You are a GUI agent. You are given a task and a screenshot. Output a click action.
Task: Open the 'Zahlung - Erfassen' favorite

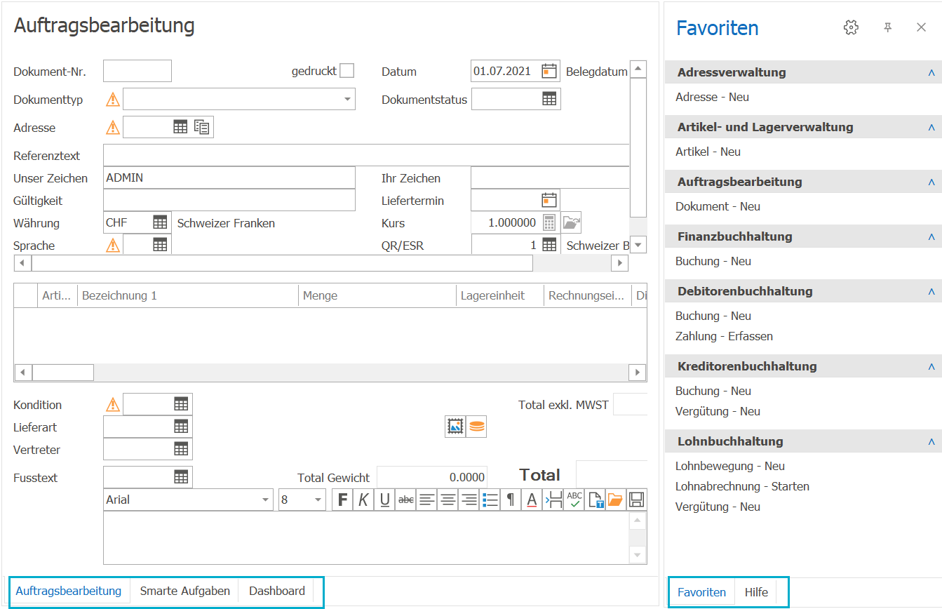click(x=724, y=336)
